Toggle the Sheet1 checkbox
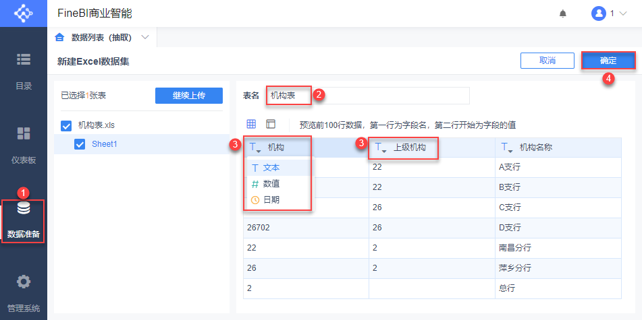This screenshot has height=320, width=642. click(80, 144)
